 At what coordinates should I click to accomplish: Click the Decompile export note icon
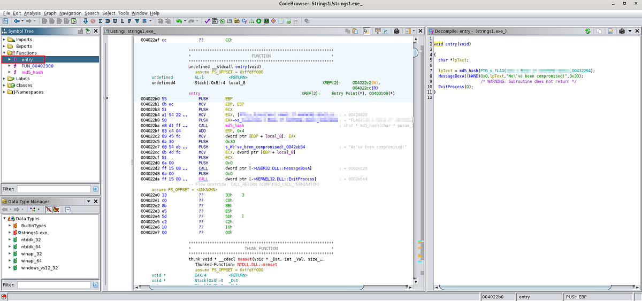coord(610,31)
